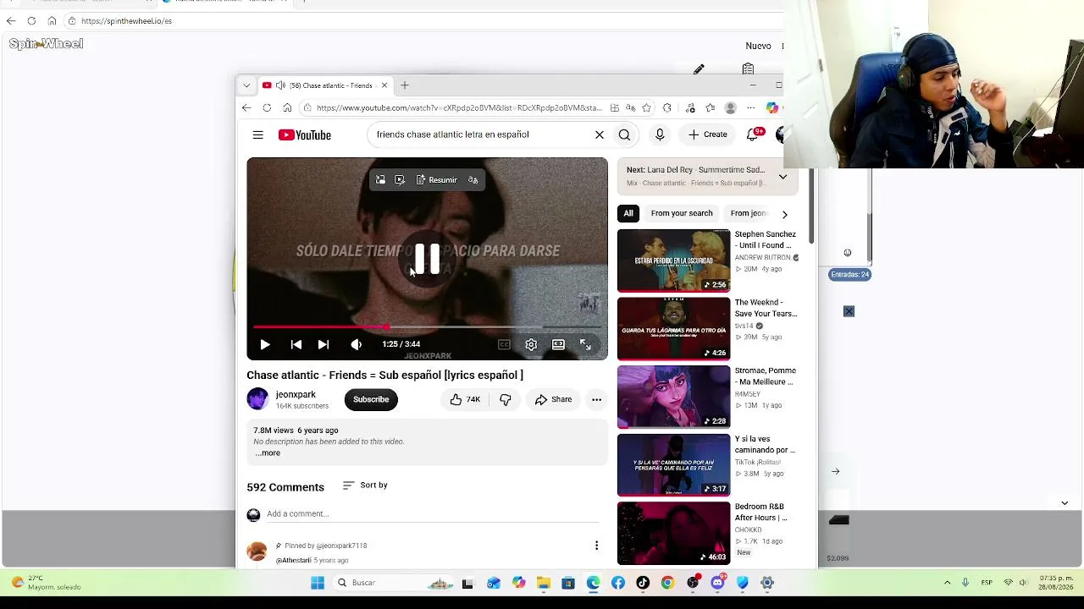
Task: Open the Windows Start menu
Action: [x=318, y=583]
